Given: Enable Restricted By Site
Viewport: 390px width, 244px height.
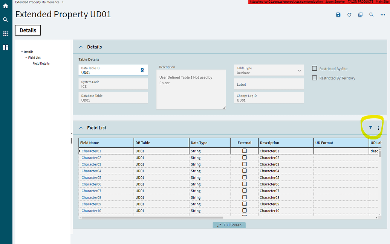Looking at the screenshot, I should (315, 68).
